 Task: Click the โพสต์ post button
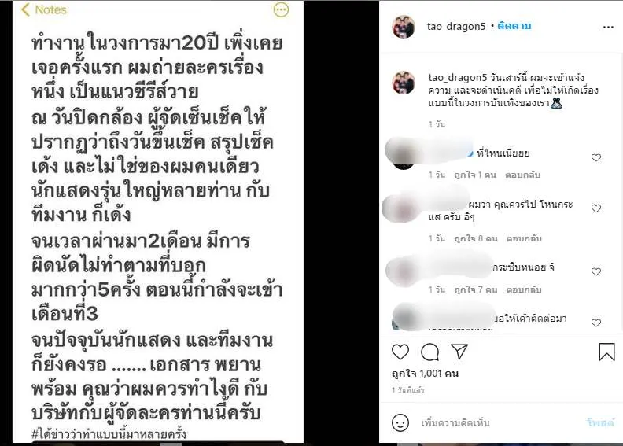click(x=600, y=423)
